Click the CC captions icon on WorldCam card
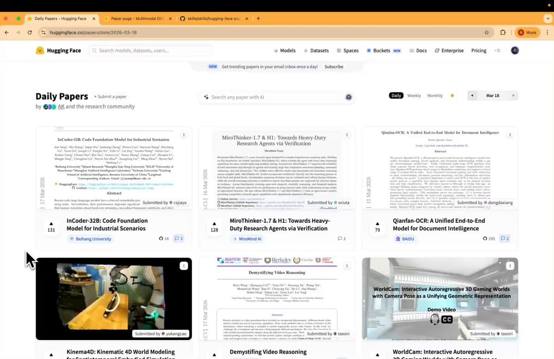Viewport: 554px width, 359px height. [x=446, y=319]
